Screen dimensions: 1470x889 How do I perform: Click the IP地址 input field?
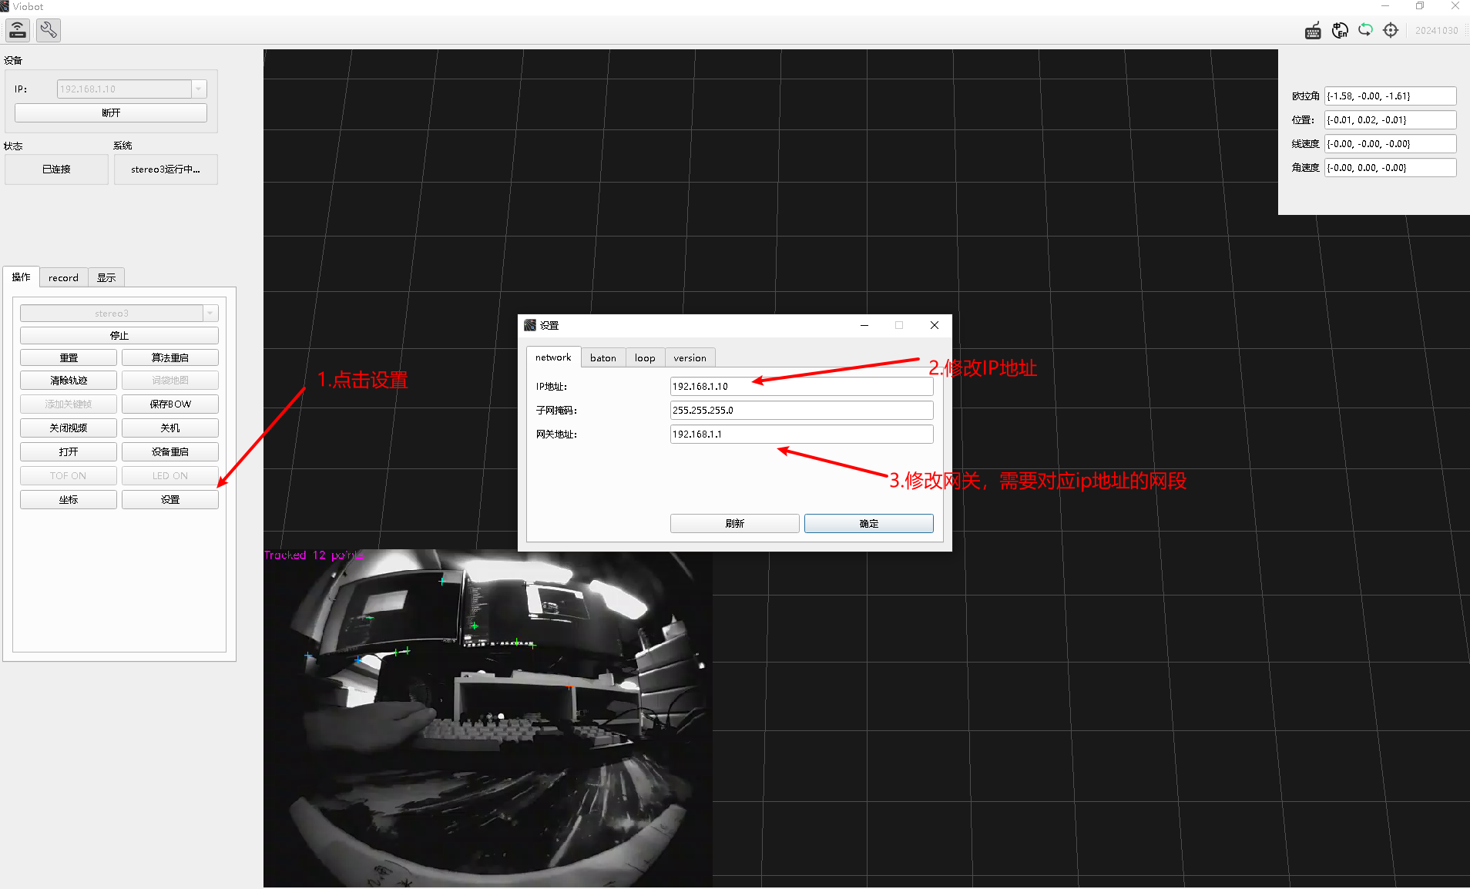pos(802,387)
